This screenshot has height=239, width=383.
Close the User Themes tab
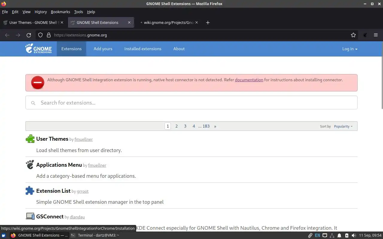point(62,22)
